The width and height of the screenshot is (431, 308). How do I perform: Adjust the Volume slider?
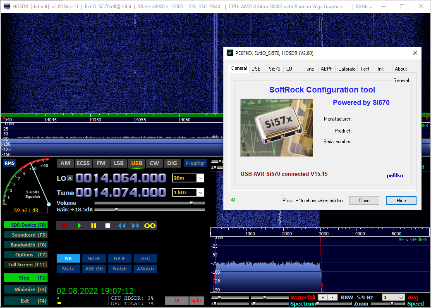(x=191, y=203)
